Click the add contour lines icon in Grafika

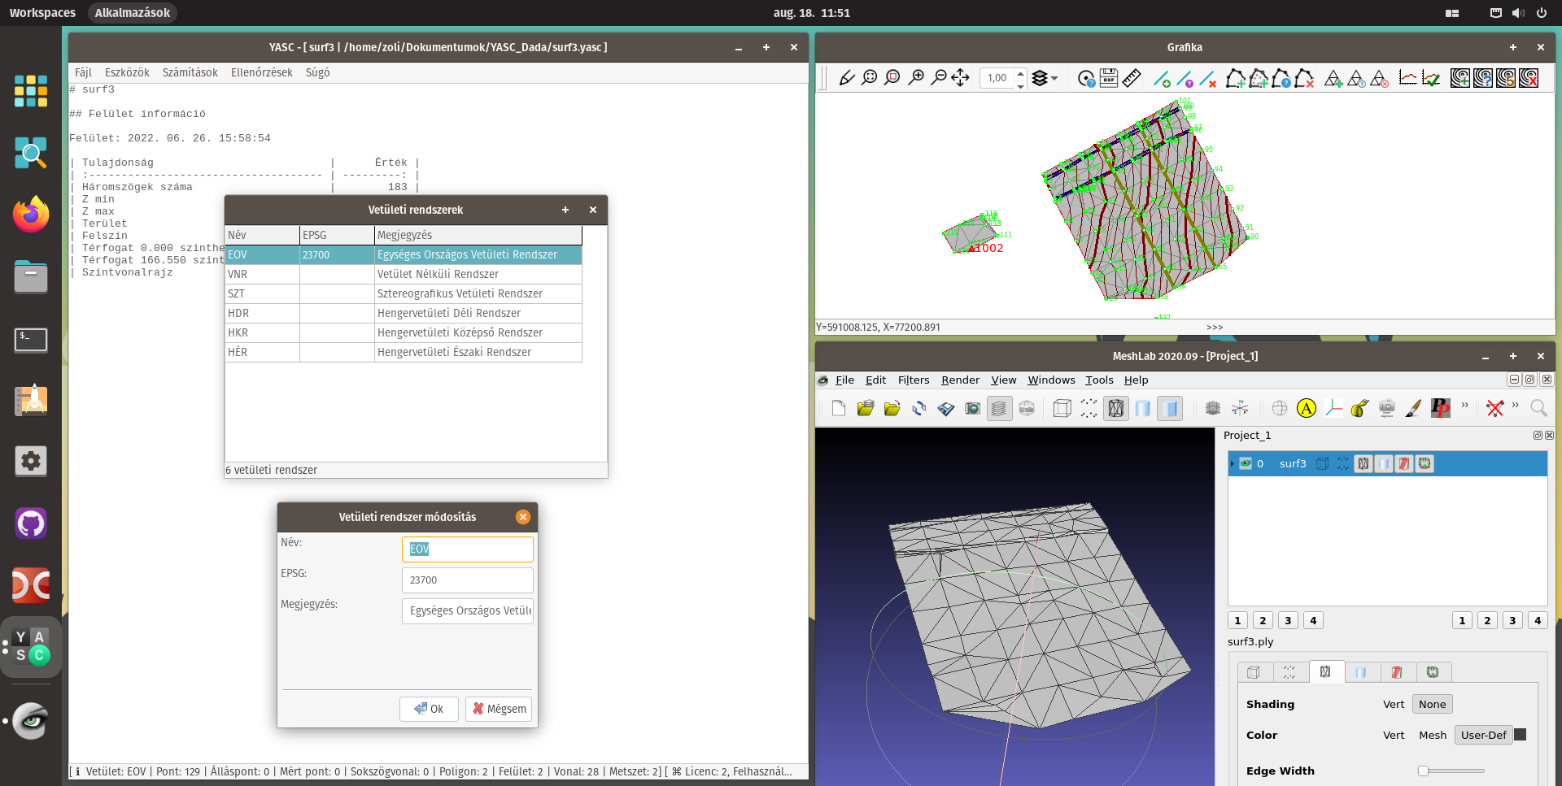click(1460, 78)
